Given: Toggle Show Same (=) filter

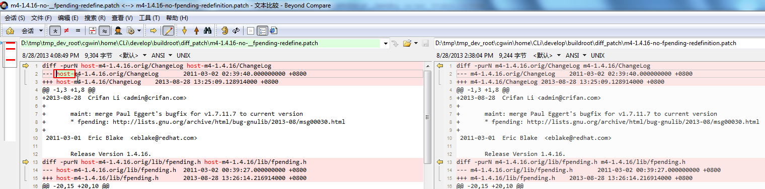Looking at the screenshot, I should (x=78, y=31).
